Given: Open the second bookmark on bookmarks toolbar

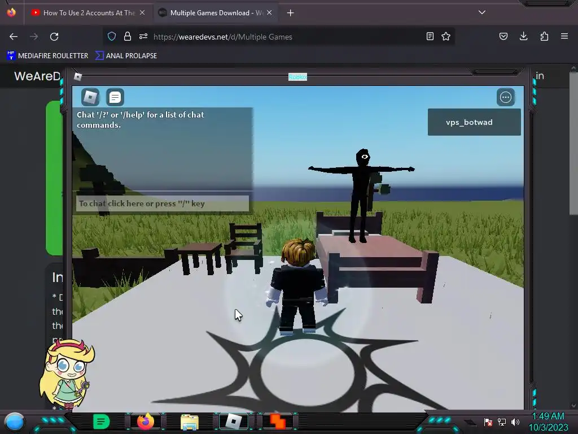Looking at the screenshot, I should 126,56.
